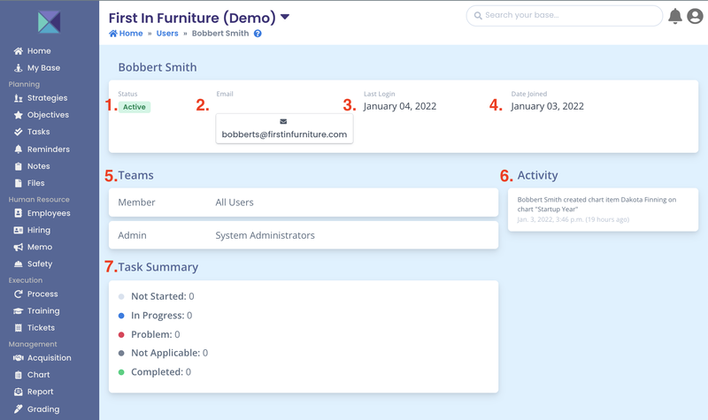This screenshot has height=420, width=708.
Task: Select Objectives menu entry
Action: coord(49,115)
